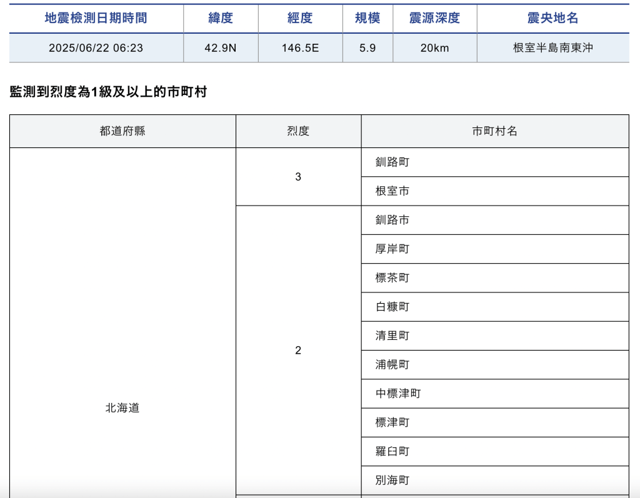Viewport: 640px width, 498px height.
Task: Click the 厚岸町 row
Action: coord(495,249)
